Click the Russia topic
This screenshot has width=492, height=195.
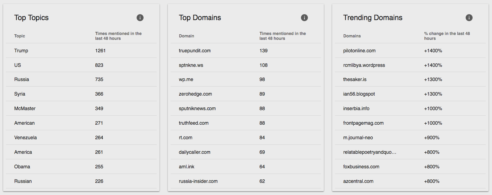coord(21,79)
